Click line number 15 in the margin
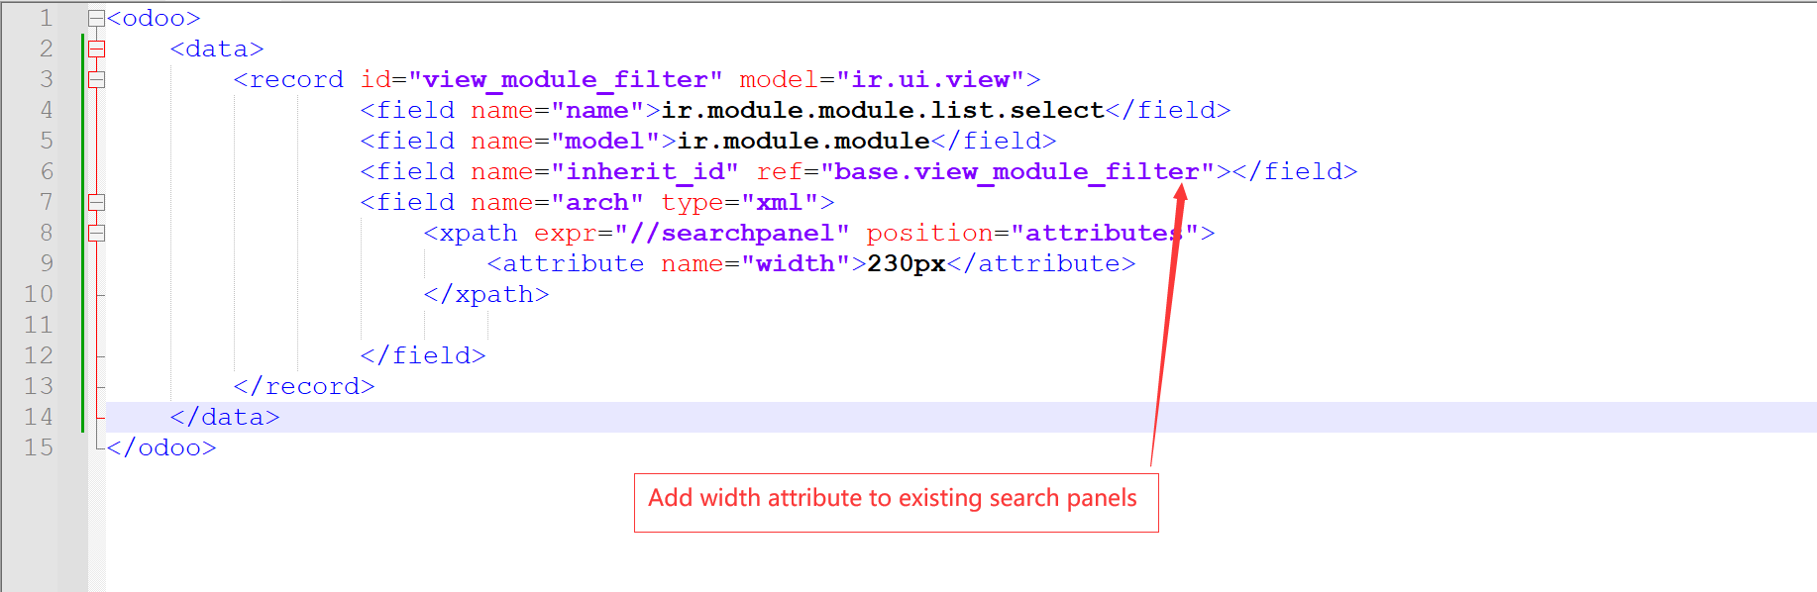The image size is (1817, 592). tap(39, 447)
